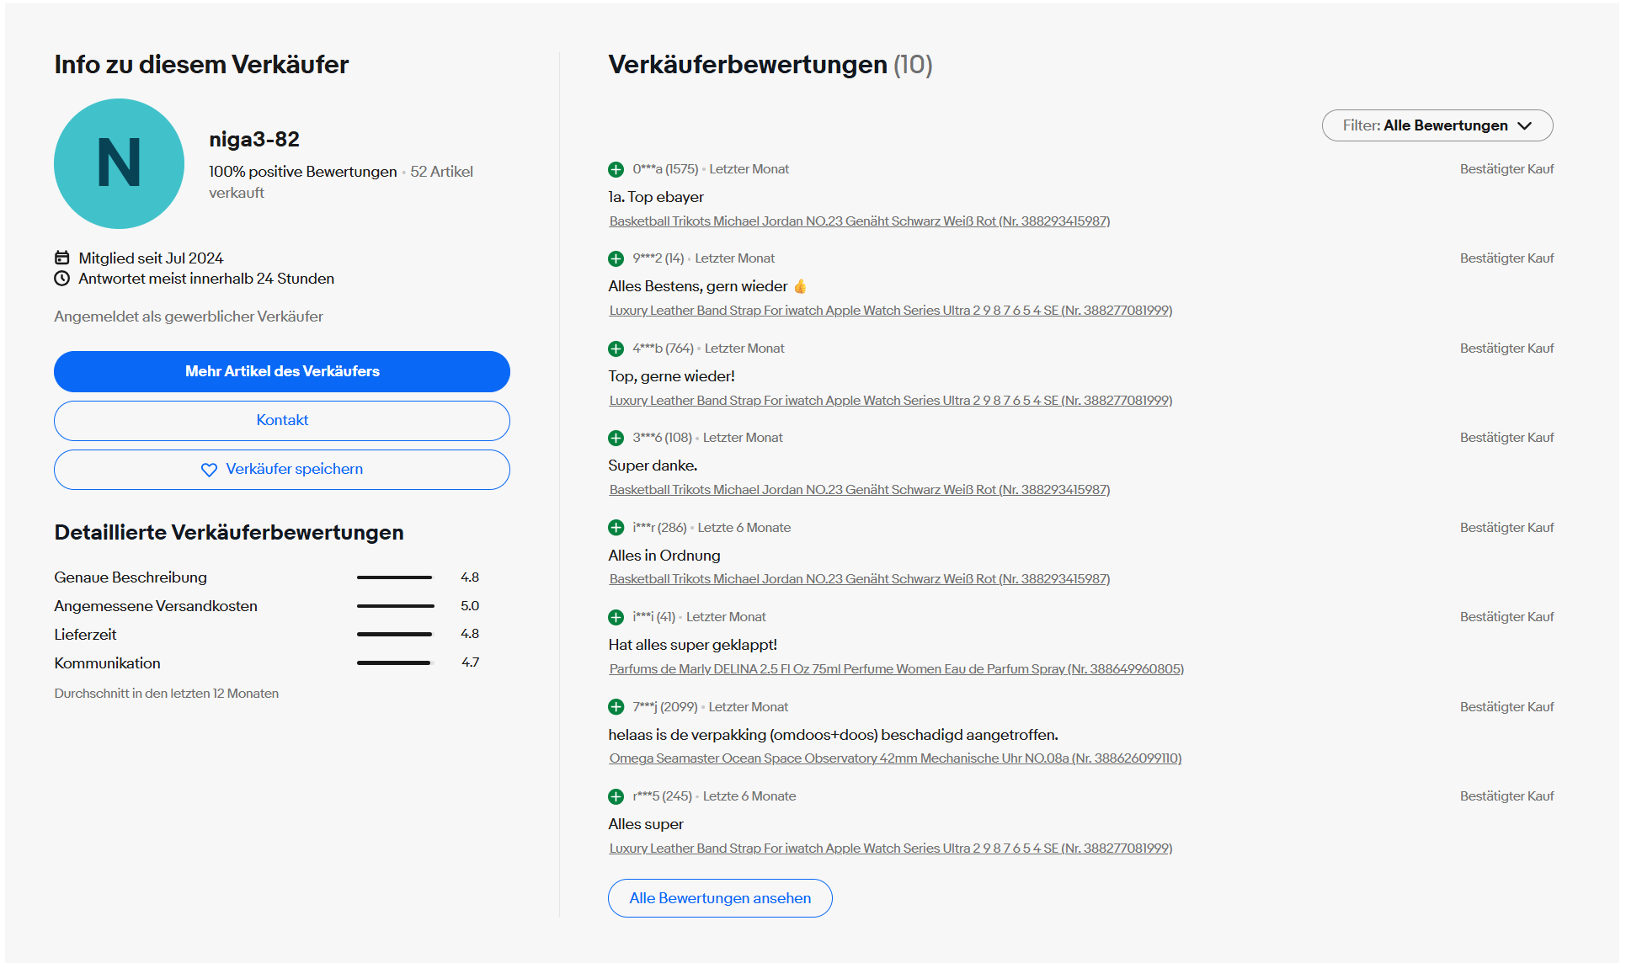Click the calendar icon next to Mitglied seit

pyautogui.click(x=62, y=258)
